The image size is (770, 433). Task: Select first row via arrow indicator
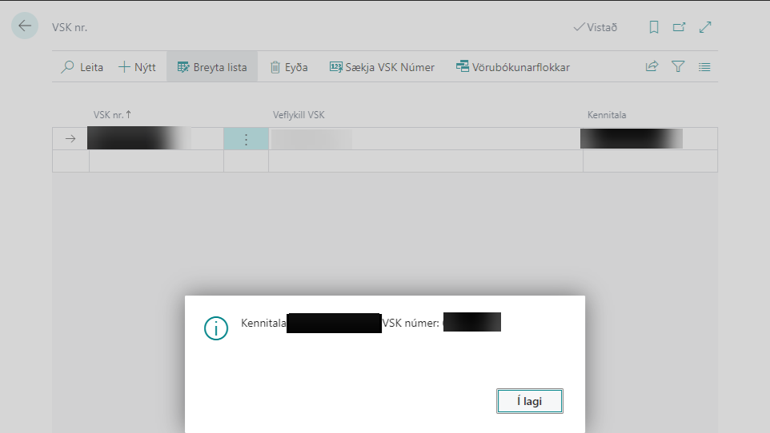coord(70,139)
